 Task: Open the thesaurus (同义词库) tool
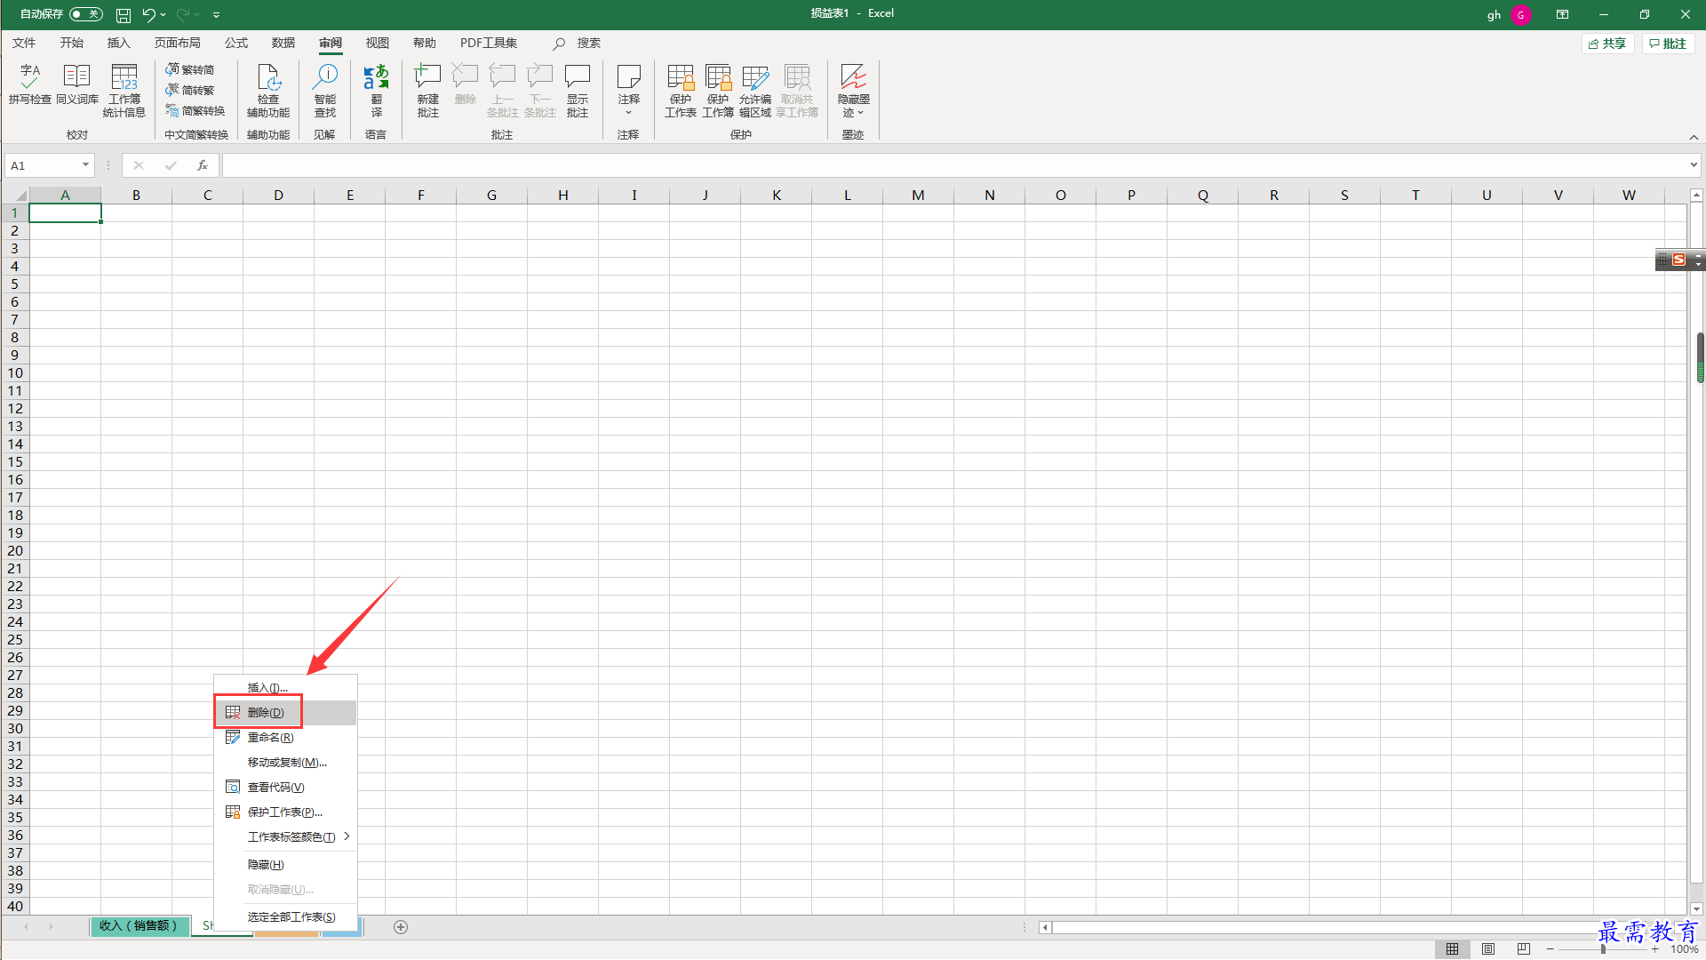[x=77, y=85]
